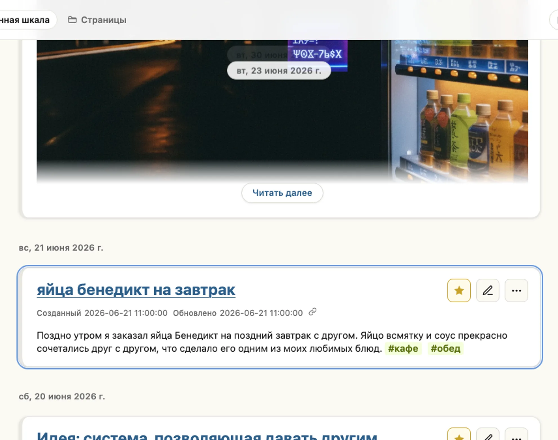Click the Читать далее button
Image resolution: width=558 pixels, height=440 pixels.
tap(282, 193)
